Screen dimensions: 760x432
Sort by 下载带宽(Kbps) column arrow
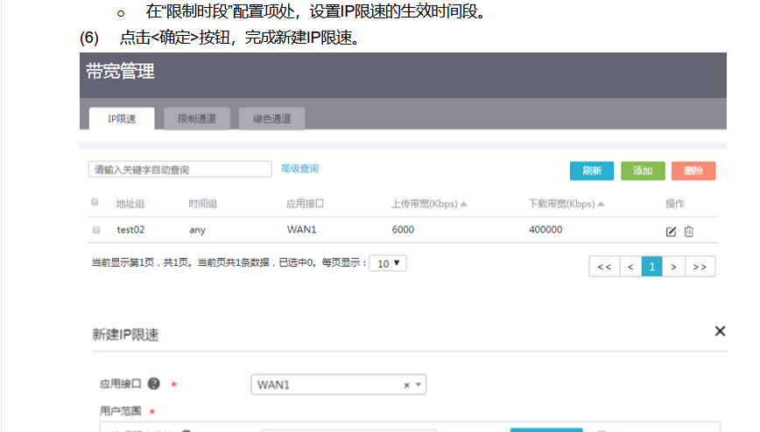pyautogui.click(x=602, y=204)
